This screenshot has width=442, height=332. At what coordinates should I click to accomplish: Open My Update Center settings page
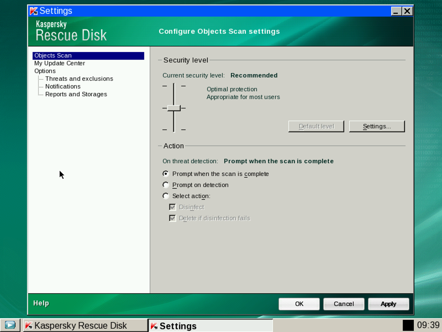59,63
